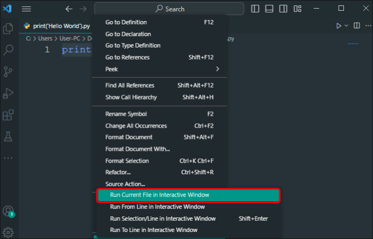Viewport: 373px width, 239px height.
Task: Click Users in the breadcrumb path
Action: [x=45, y=38]
